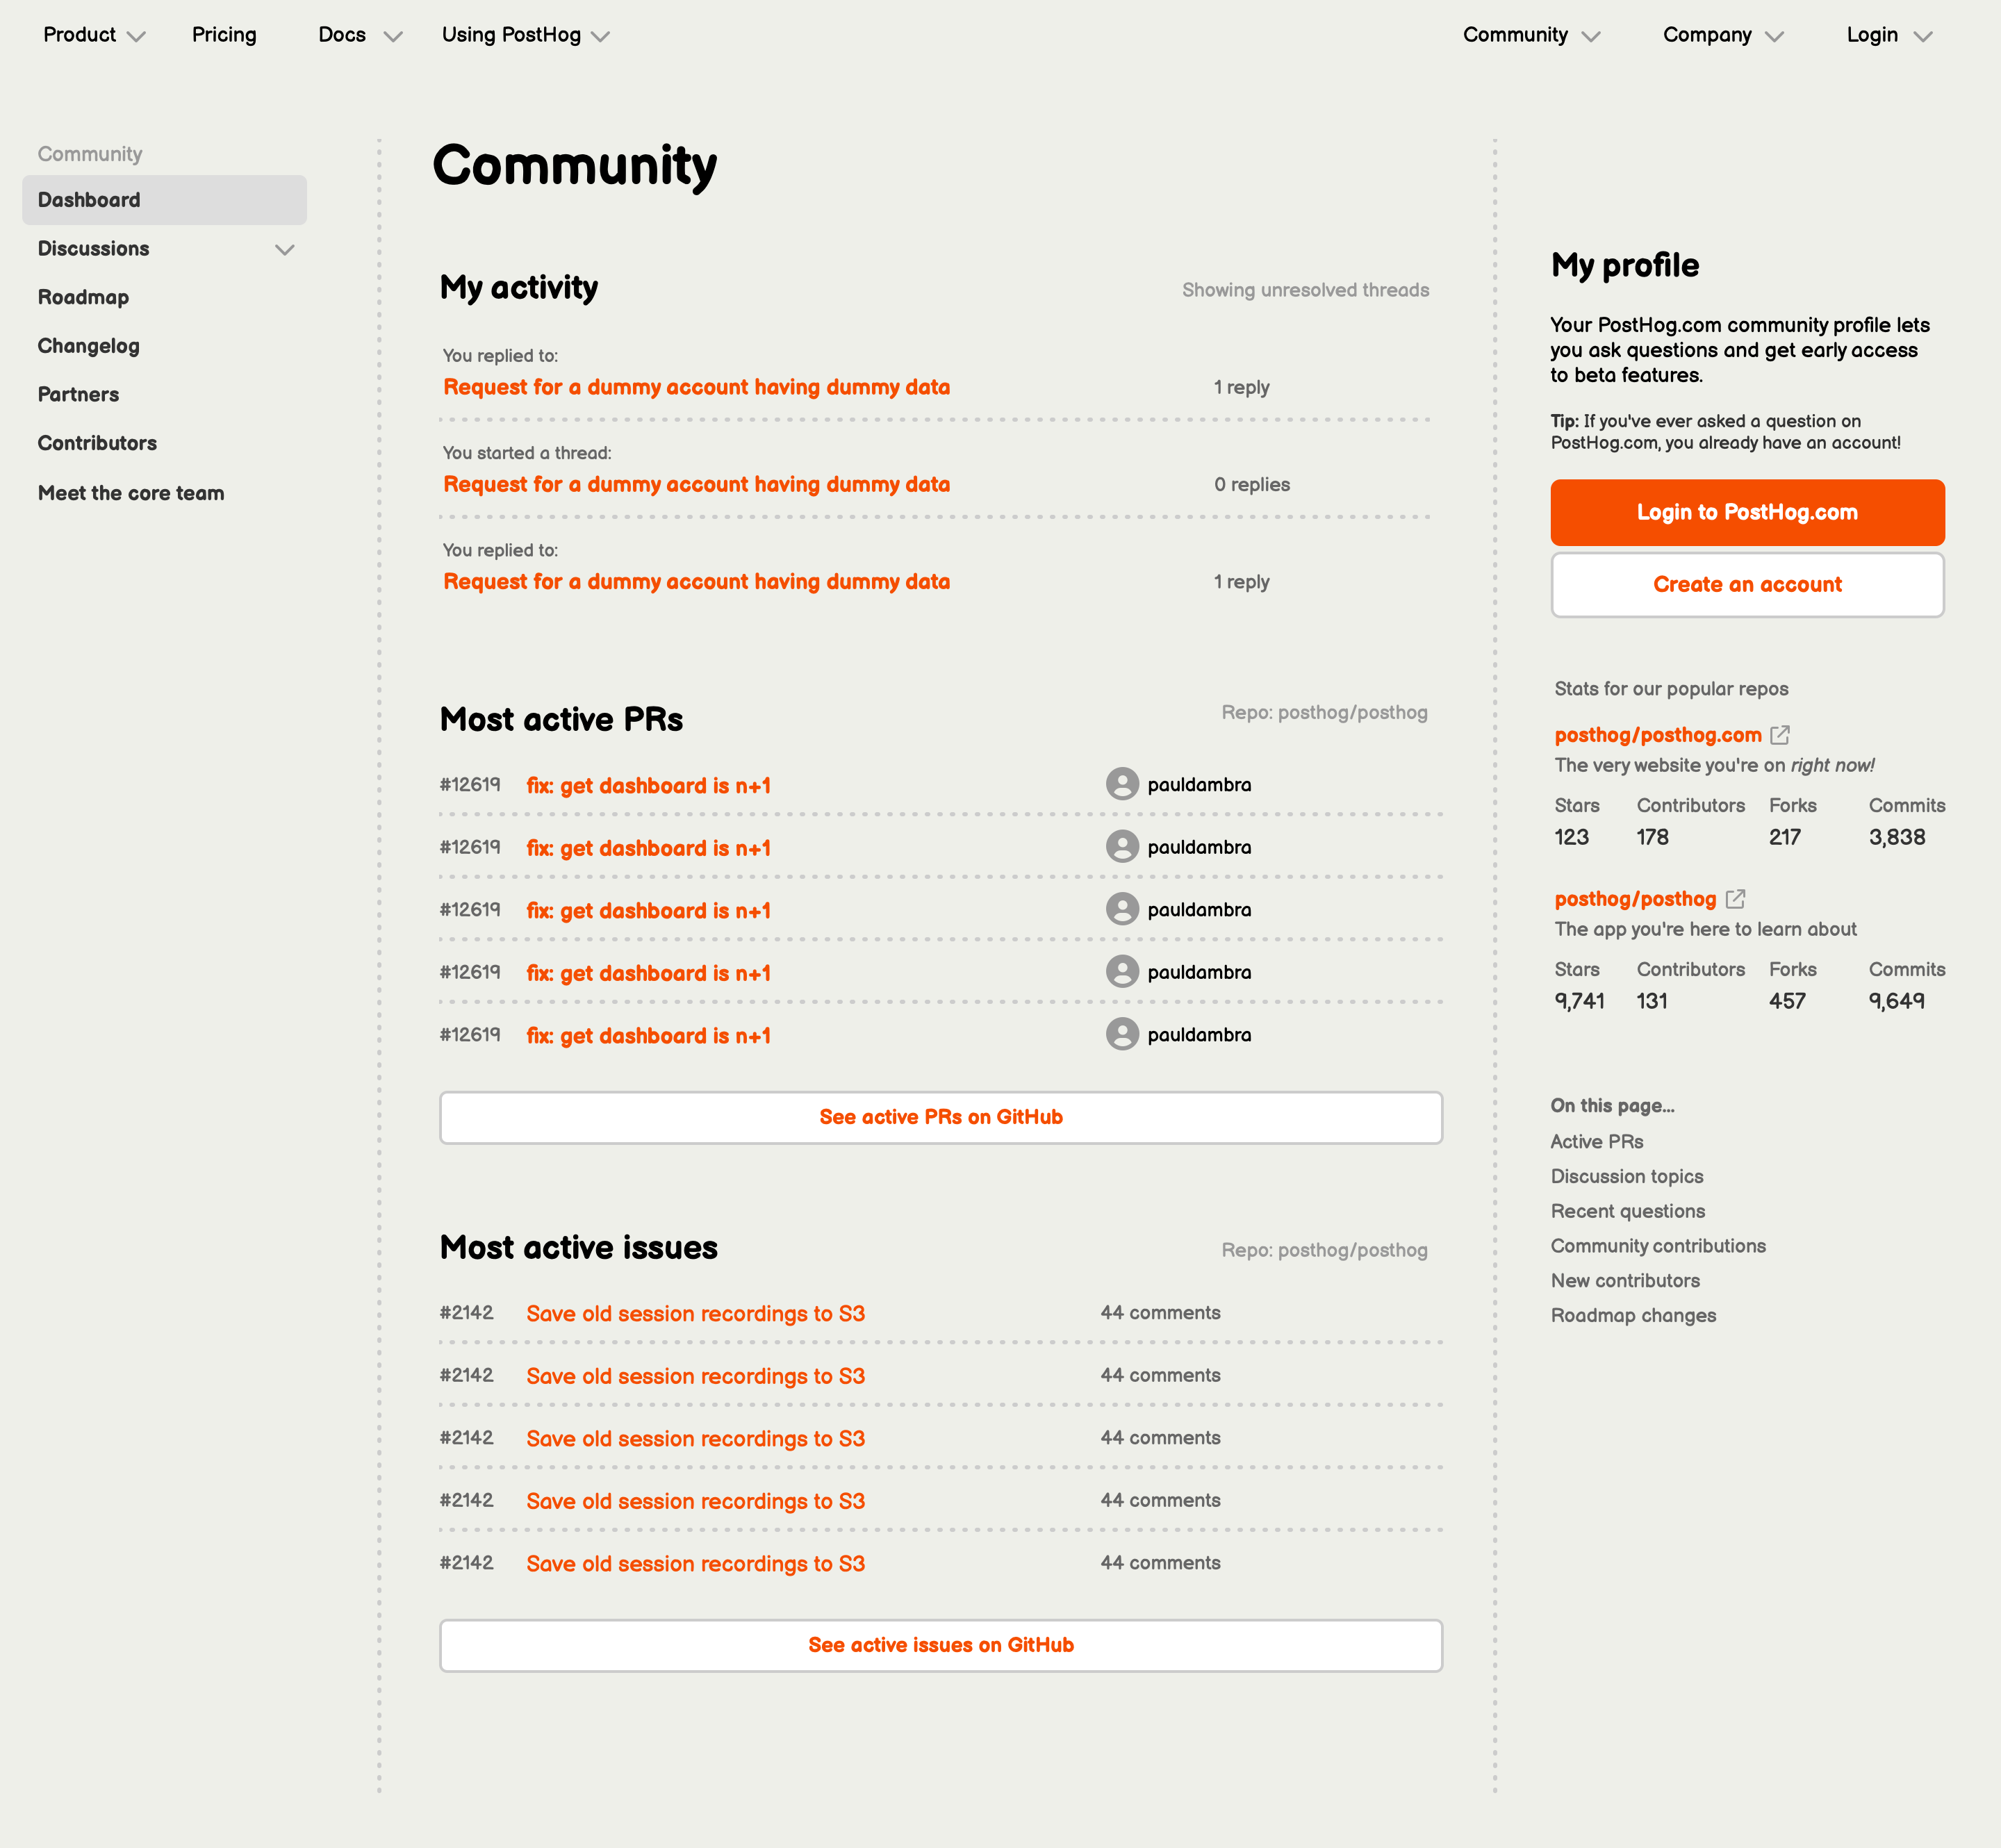Viewport: 2001px width, 1848px height.
Task: Open the thread you started about dummy account
Action: pyautogui.click(x=696, y=484)
